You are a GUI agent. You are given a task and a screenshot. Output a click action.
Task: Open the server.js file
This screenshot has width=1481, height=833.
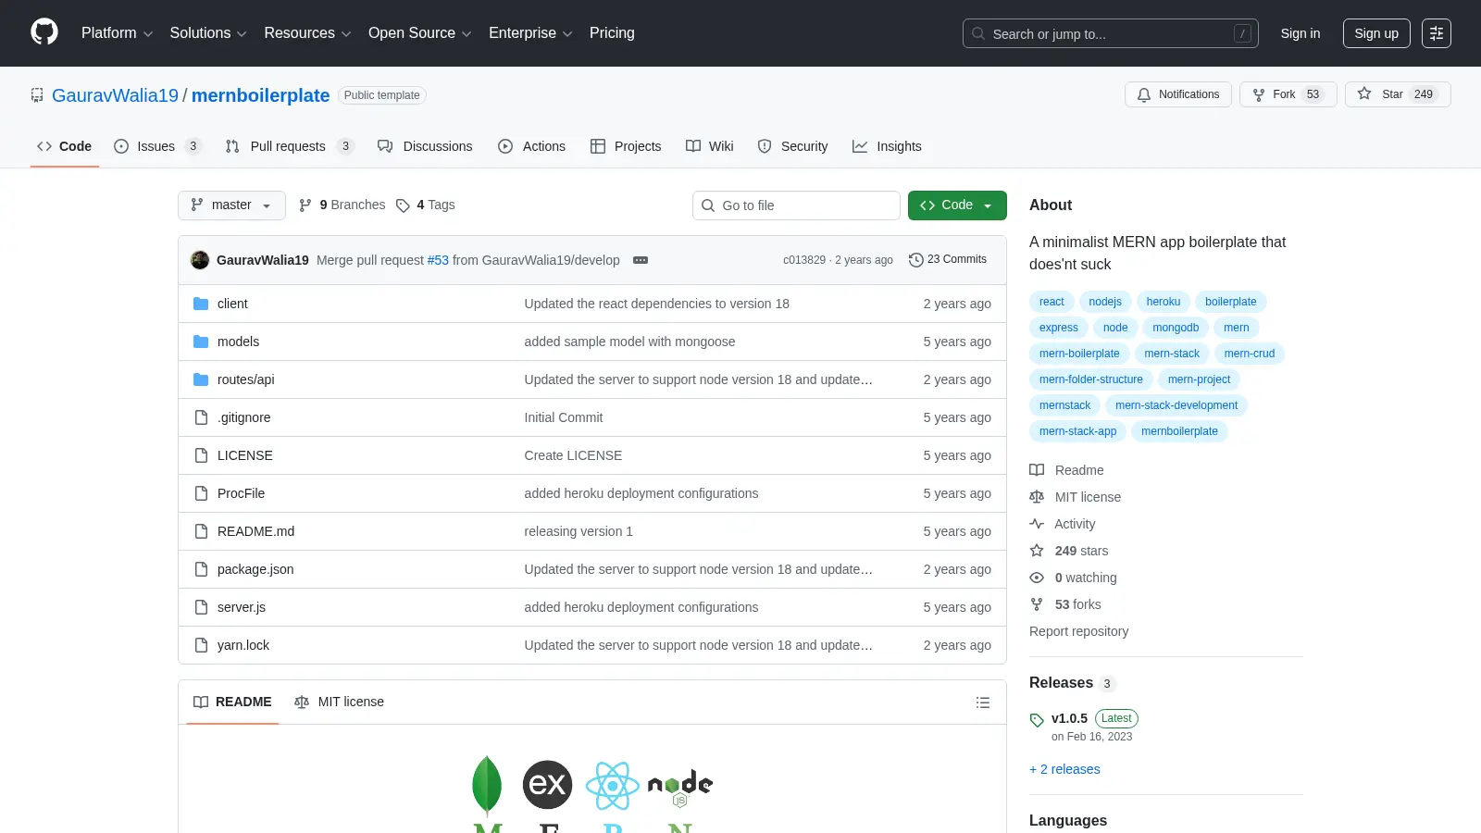pyautogui.click(x=242, y=607)
